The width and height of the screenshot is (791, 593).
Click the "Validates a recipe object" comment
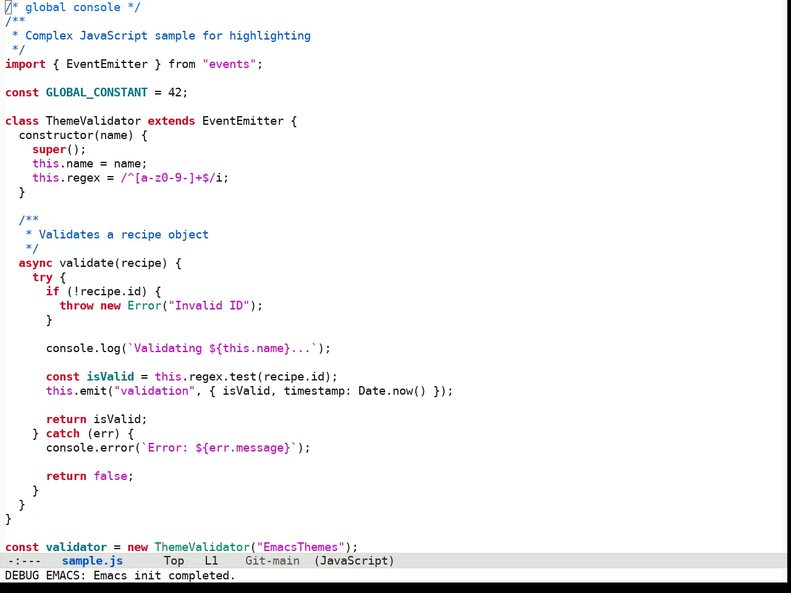pos(124,235)
